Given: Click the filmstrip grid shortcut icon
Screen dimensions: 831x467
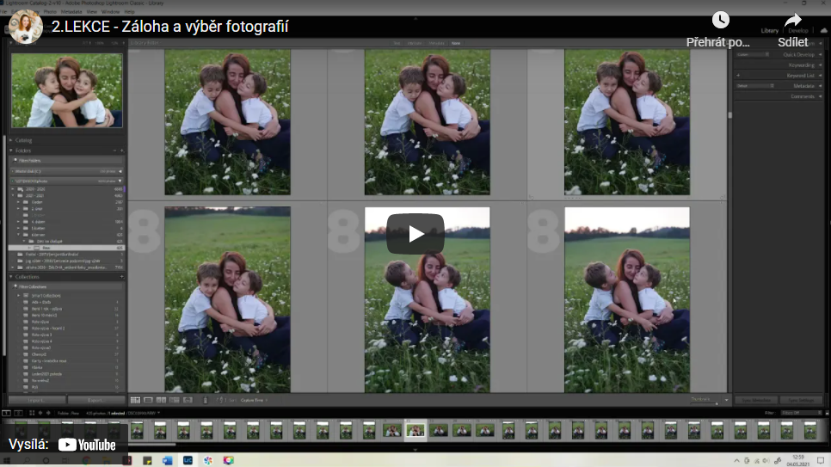Looking at the screenshot, I should click(32, 413).
